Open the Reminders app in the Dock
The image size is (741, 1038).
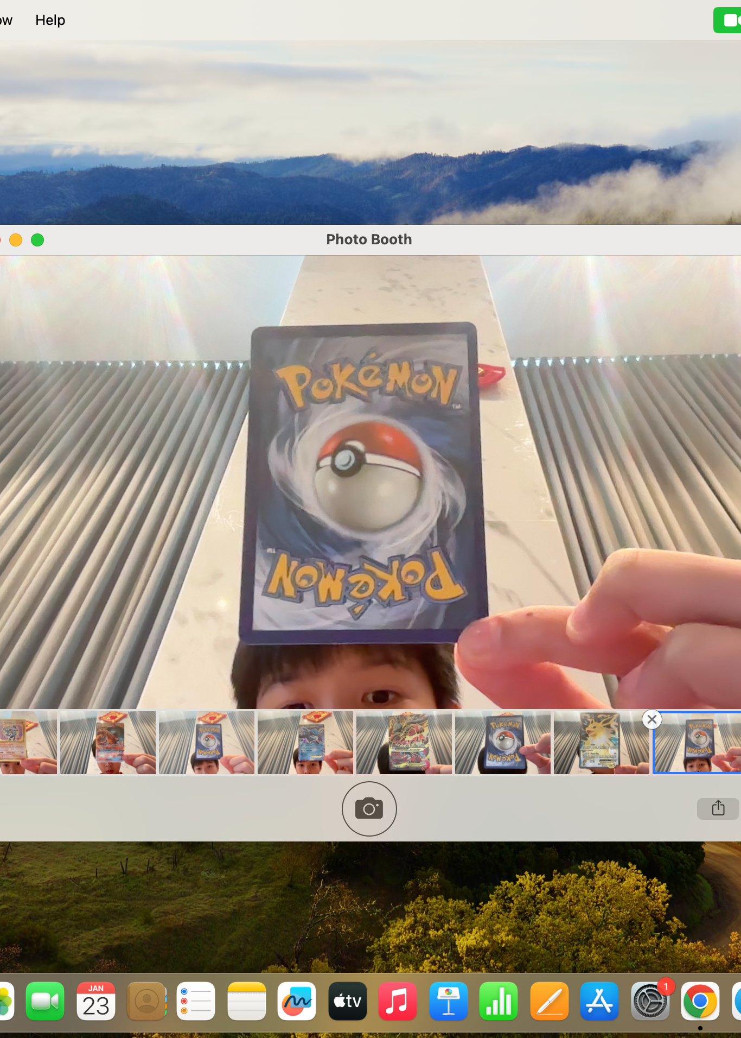[x=196, y=1002]
